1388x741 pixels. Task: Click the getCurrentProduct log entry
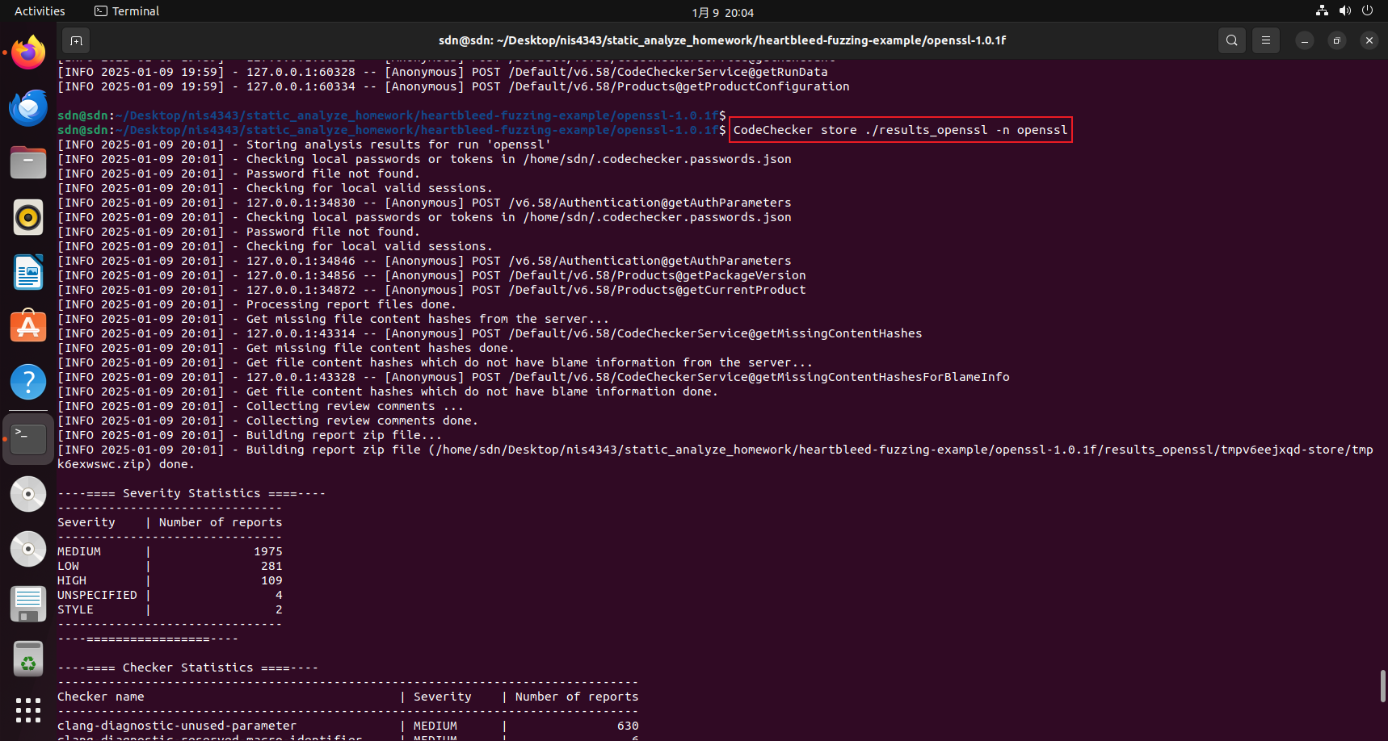431,290
